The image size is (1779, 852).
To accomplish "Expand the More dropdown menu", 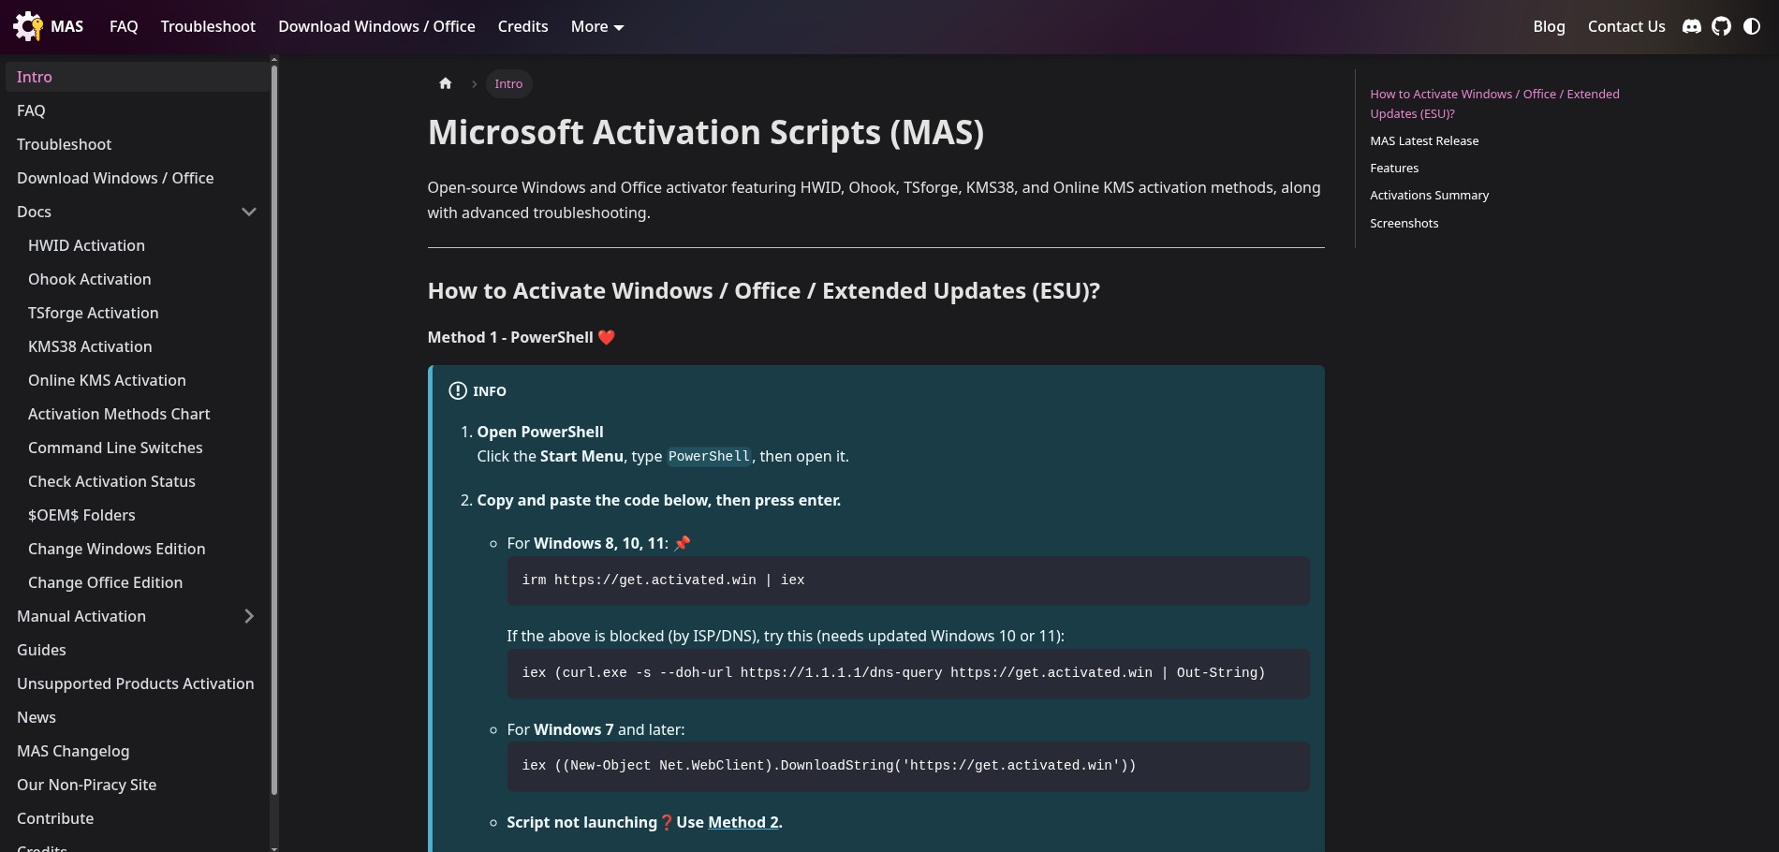I will [596, 26].
